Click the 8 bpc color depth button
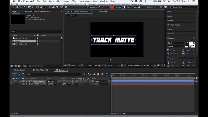 tap(25, 66)
